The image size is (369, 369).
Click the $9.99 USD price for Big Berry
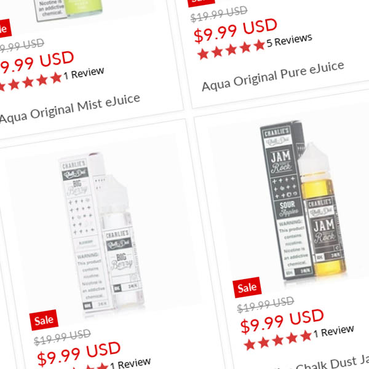[79, 354]
